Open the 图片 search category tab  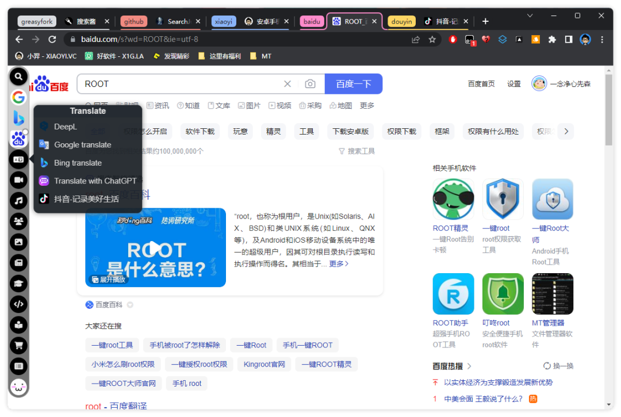(x=249, y=106)
